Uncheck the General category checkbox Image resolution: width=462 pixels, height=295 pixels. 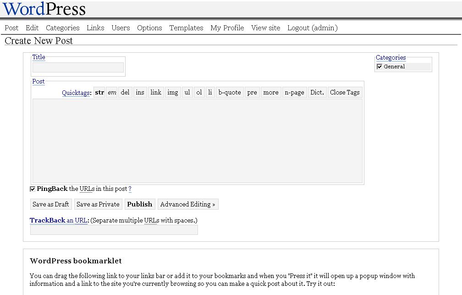click(x=379, y=67)
